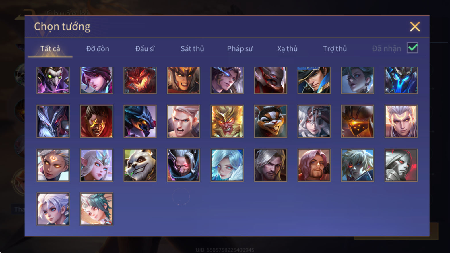
Task: Choose the golden monkey king hero
Action: (x=227, y=121)
